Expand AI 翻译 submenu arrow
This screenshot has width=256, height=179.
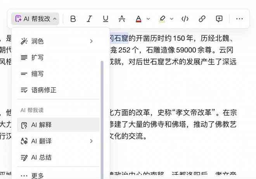91,141
